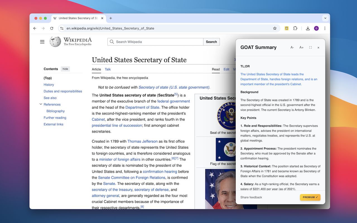Expand GOAT Summary panel to fullscreen

[x=310, y=47]
